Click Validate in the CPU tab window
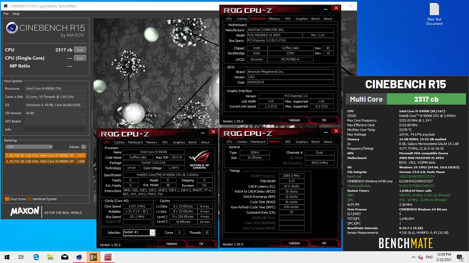Image resolution: width=469 pixels, height=263 pixels. (171, 244)
